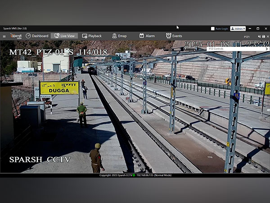Minimize the Sparsh VMS window
This screenshot has height=203, width=270.
pyautogui.click(x=250, y=28)
